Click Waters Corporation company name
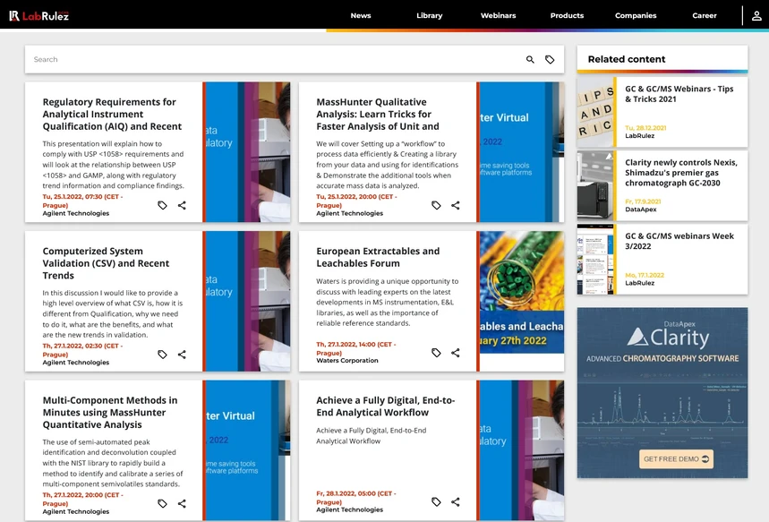This screenshot has height=522, width=769. 347,361
